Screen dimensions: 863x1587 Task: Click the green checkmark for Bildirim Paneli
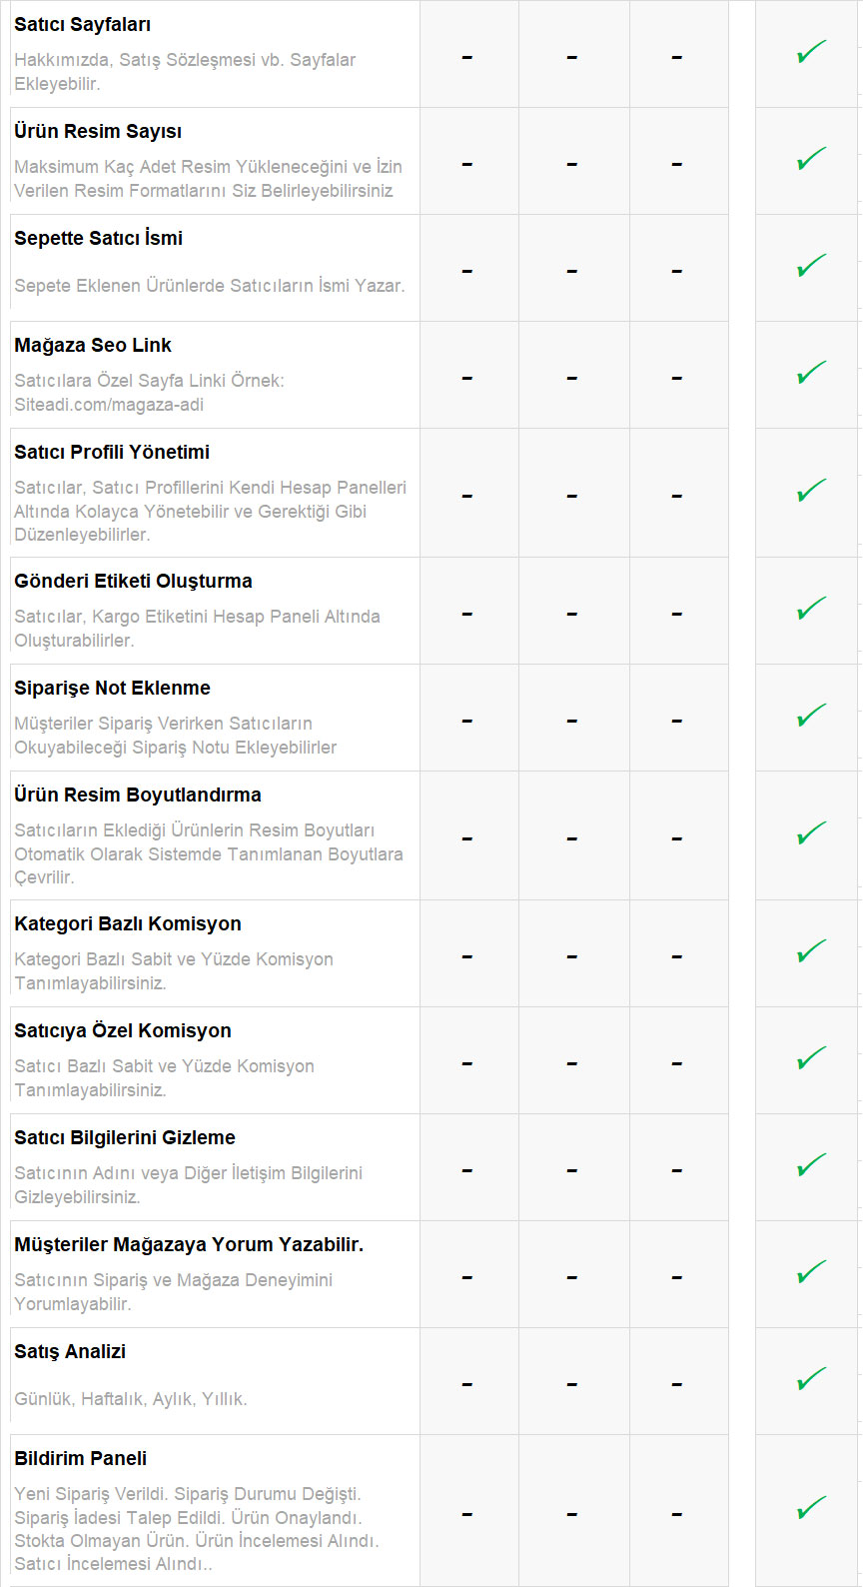(811, 1508)
